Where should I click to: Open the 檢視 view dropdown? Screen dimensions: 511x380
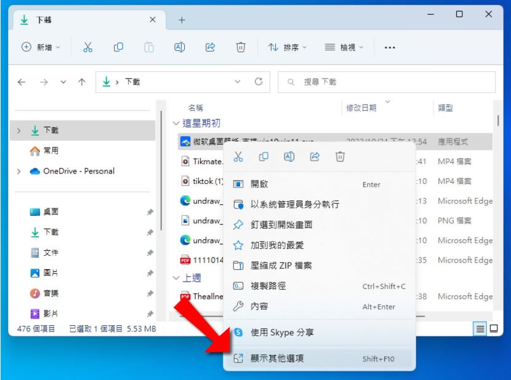[x=344, y=47]
